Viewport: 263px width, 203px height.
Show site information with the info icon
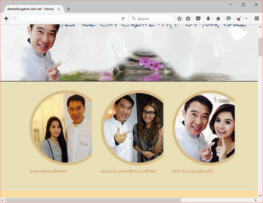(x=14, y=19)
